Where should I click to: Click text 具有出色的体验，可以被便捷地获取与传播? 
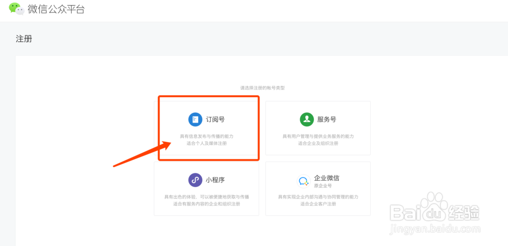point(207,197)
